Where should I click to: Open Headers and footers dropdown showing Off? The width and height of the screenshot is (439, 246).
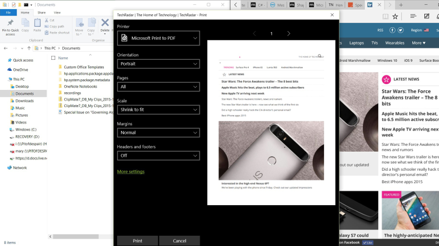(x=158, y=156)
